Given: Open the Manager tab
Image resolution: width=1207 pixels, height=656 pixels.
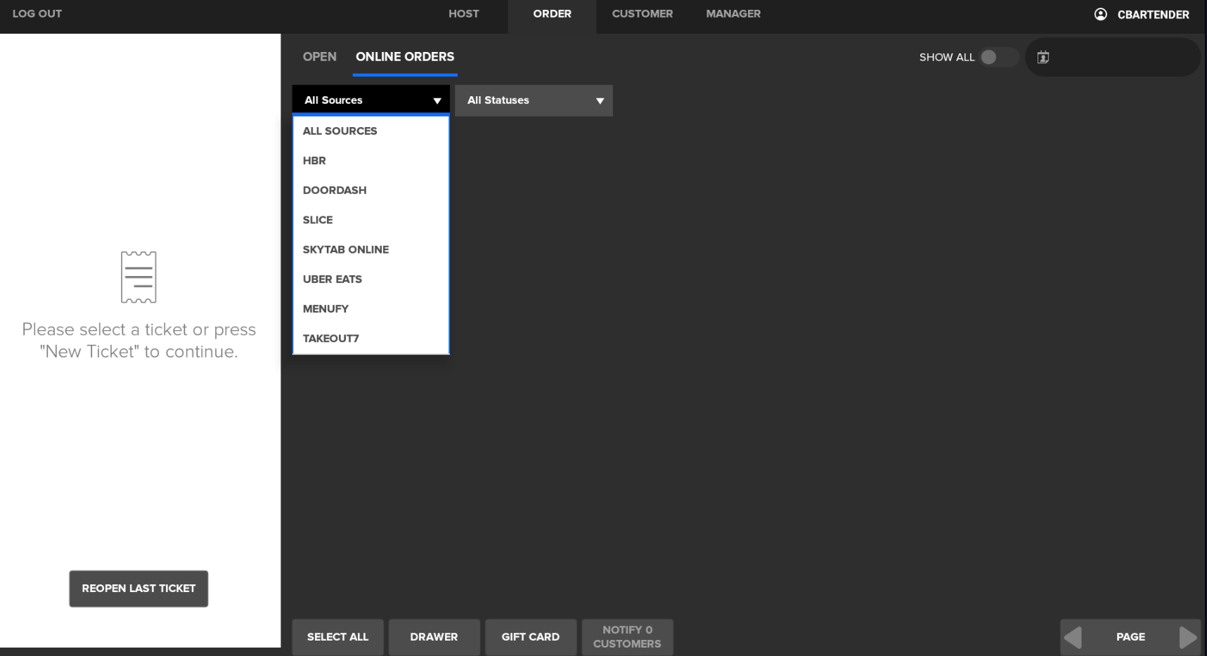Looking at the screenshot, I should click(733, 14).
